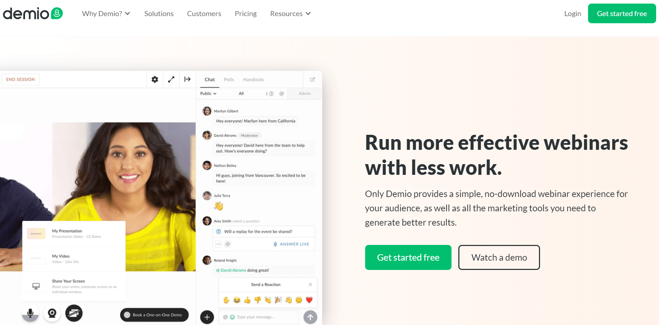Click David Abrams' avatar

tap(207, 135)
